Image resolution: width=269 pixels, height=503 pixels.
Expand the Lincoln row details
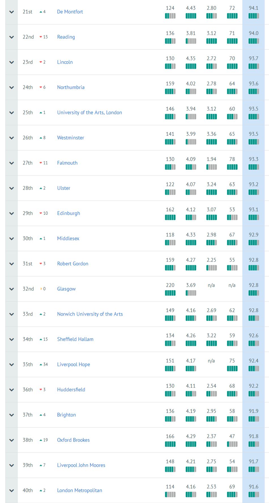click(12, 62)
